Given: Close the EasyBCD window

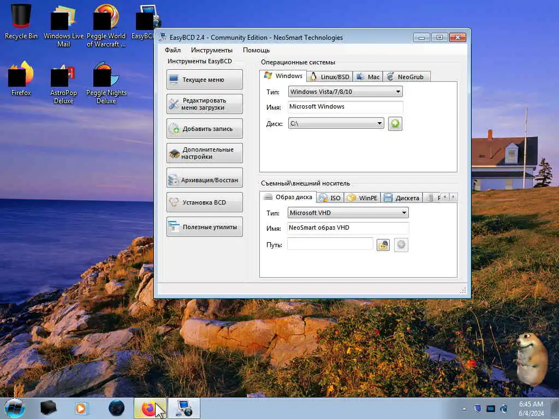Looking at the screenshot, I should (457, 37).
